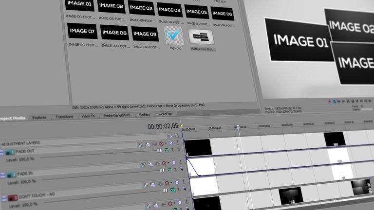Collapse the FADE OUT track height

click(1, 152)
